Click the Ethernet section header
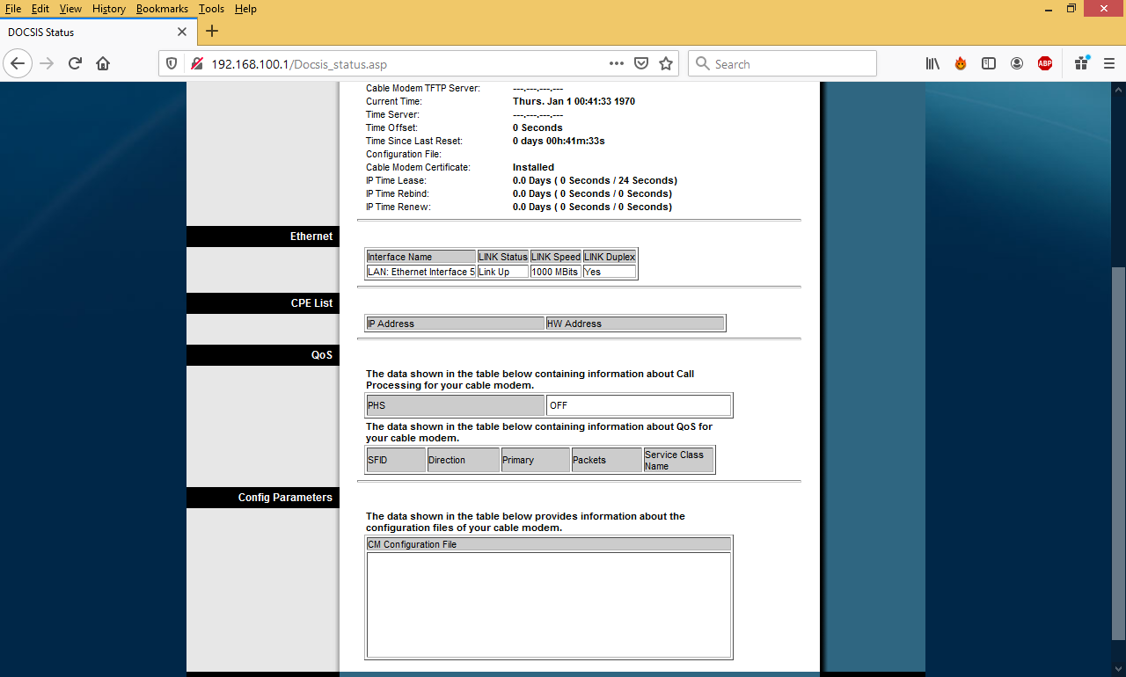Viewport: 1126px width, 677px height. tap(262, 237)
